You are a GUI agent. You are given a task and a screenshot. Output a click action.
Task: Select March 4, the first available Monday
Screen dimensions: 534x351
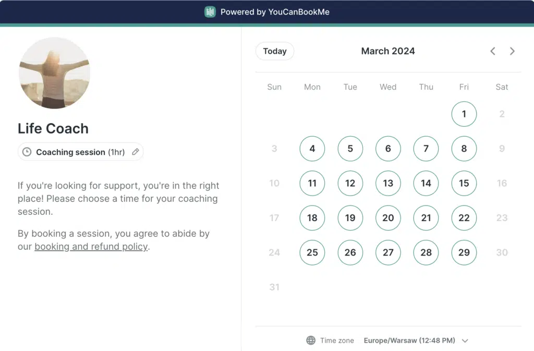pos(312,149)
